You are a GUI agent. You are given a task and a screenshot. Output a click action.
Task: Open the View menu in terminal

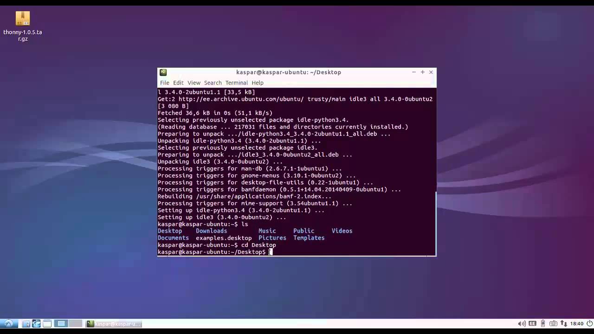coord(194,83)
